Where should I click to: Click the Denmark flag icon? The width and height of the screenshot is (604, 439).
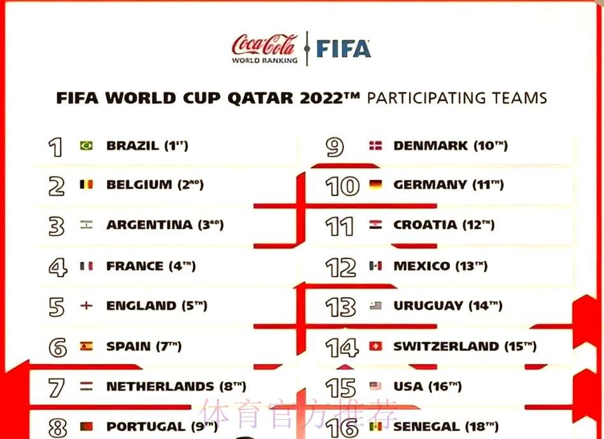[376, 146]
